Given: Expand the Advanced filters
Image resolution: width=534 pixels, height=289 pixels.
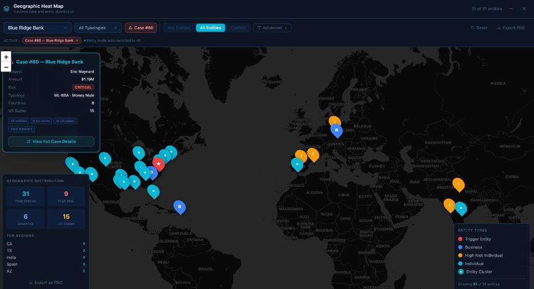Looking at the screenshot, I should tap(272, 28).
